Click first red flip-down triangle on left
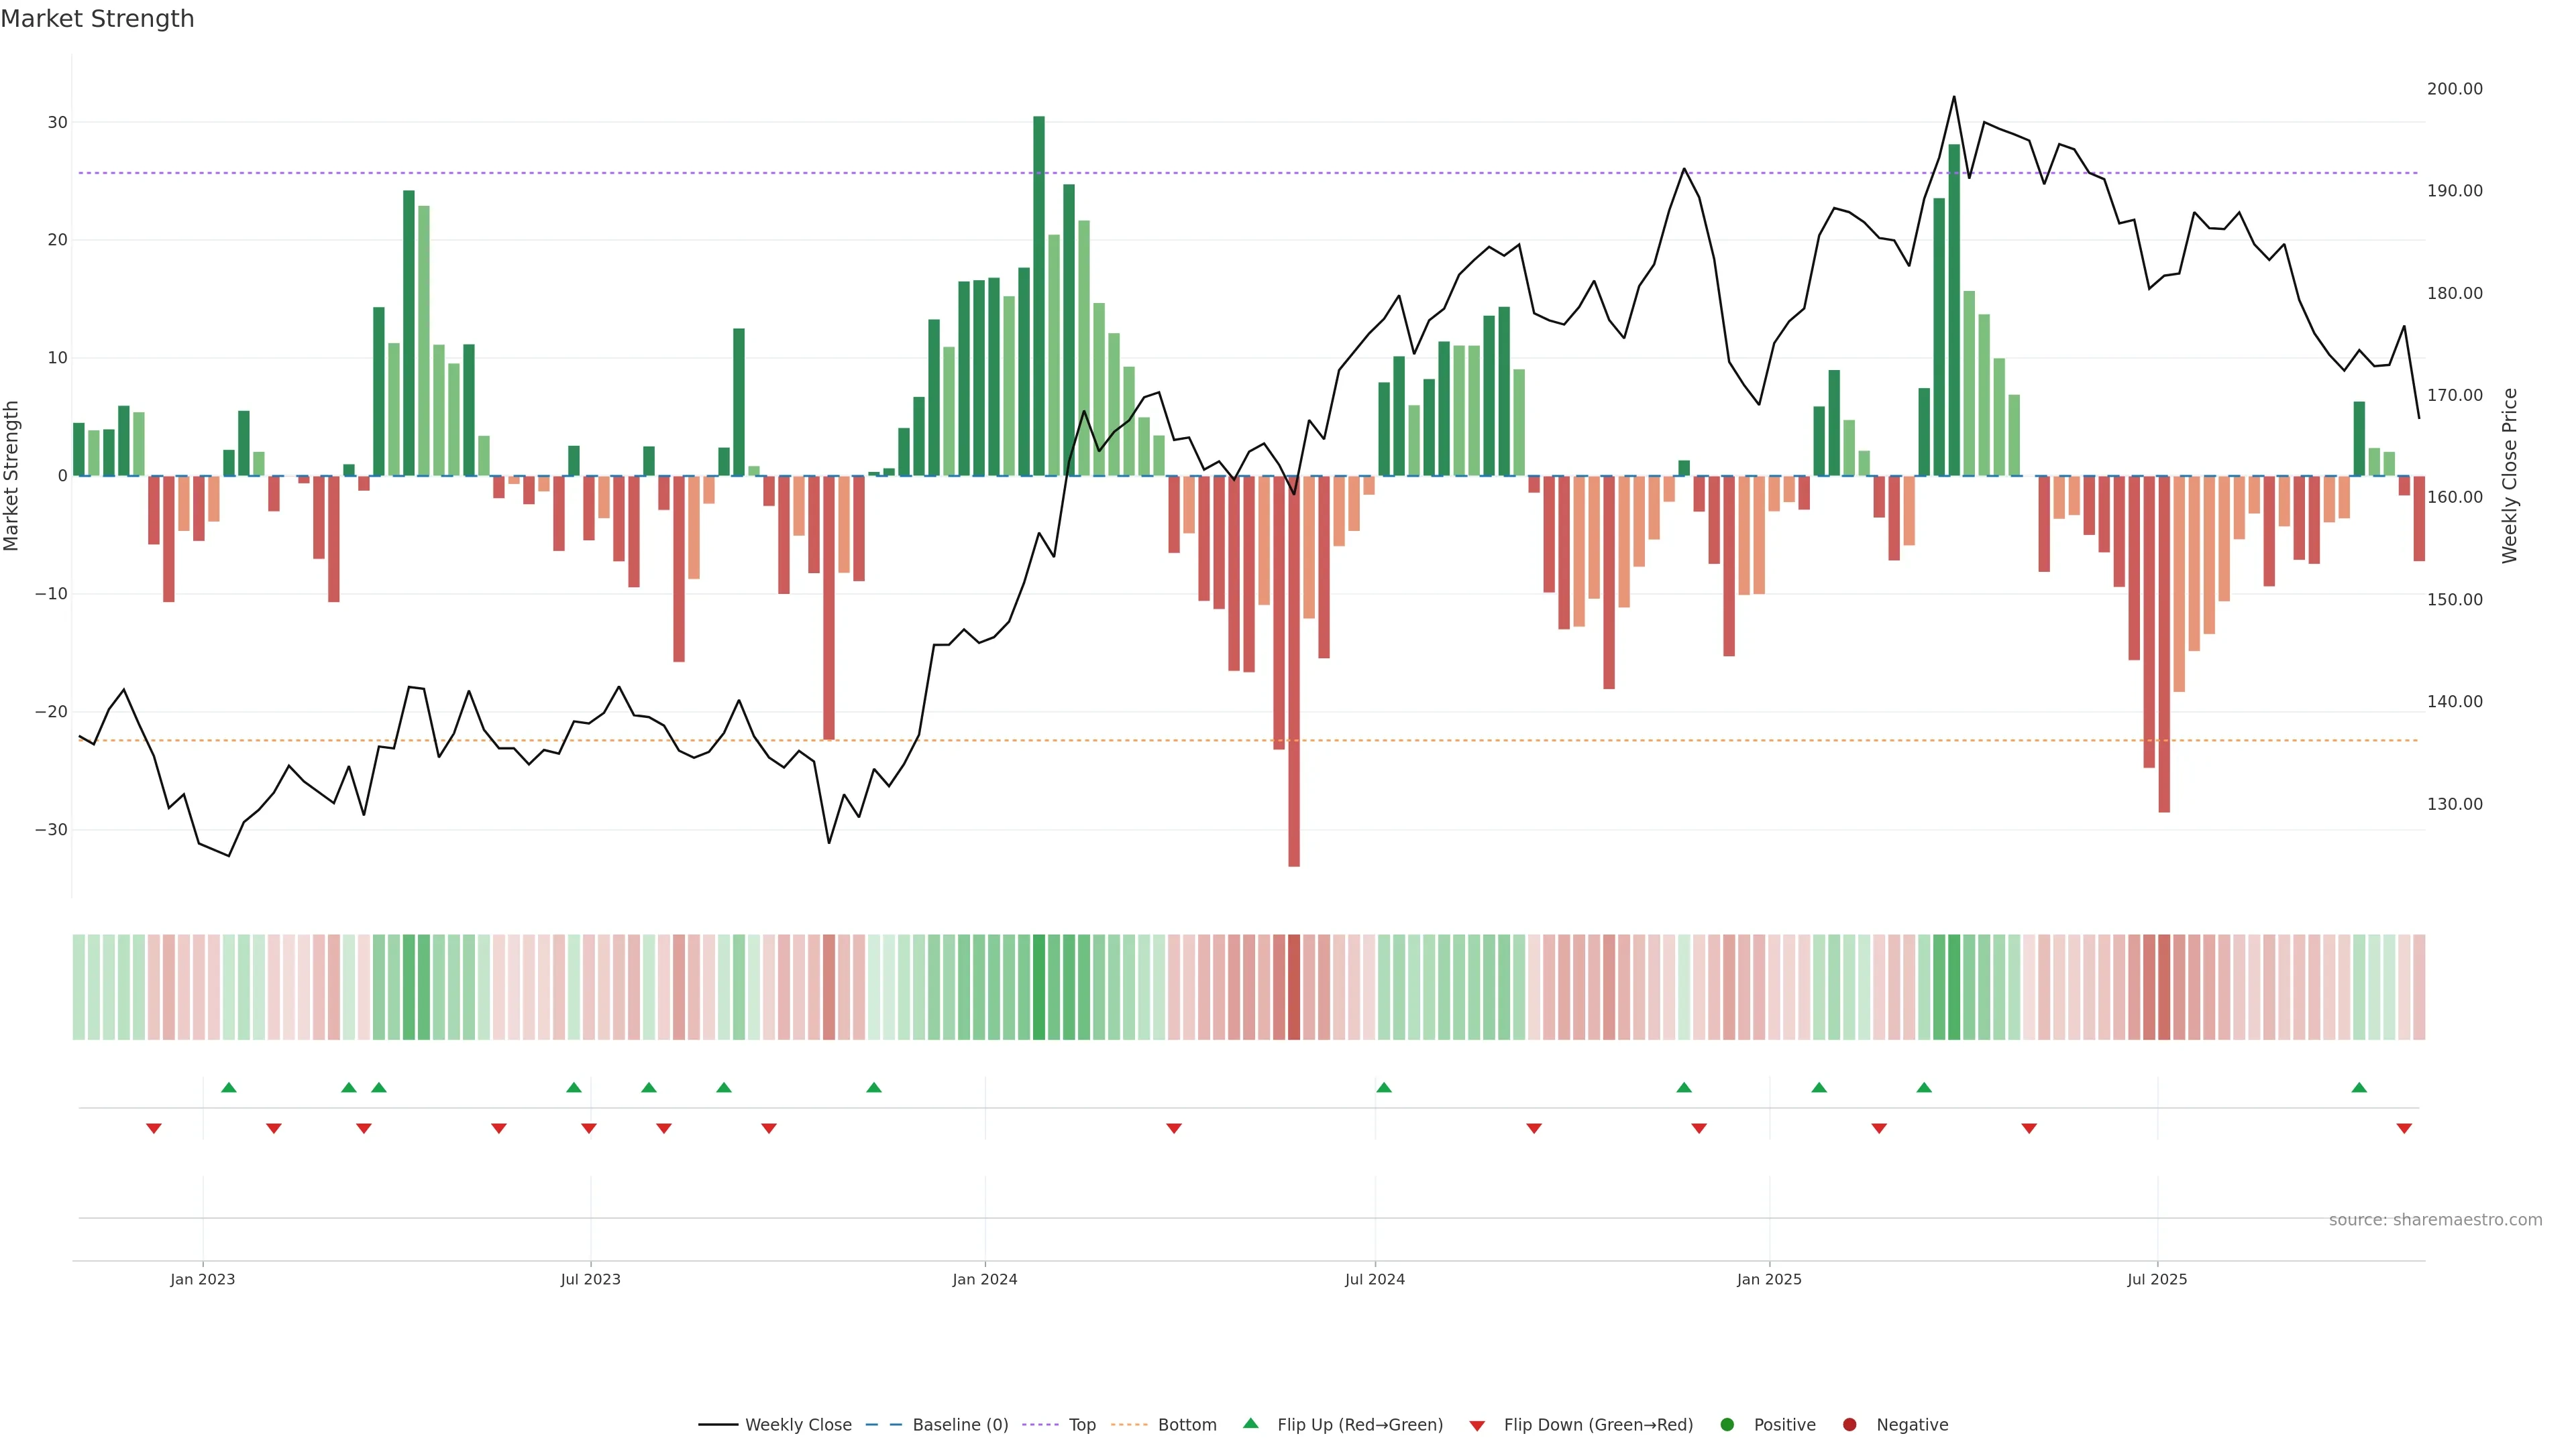 (x=154, y=1128)
